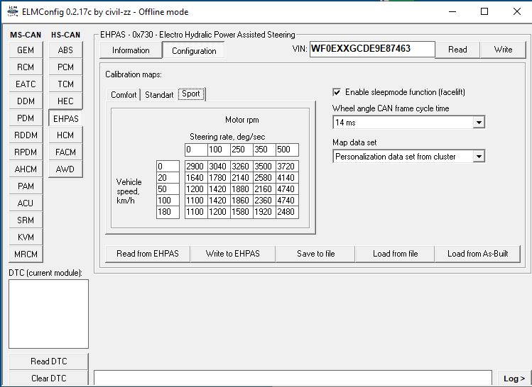Select the GEM module on MS-CAN
This screenshot has width=532, height=387.
26,50
